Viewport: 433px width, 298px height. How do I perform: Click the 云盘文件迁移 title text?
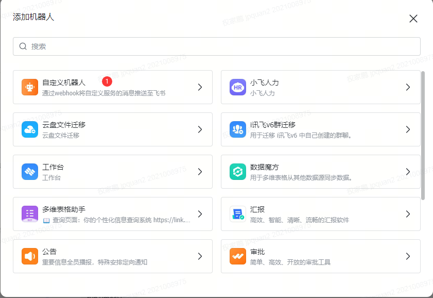pyautogui.click(x=64, y=125)
